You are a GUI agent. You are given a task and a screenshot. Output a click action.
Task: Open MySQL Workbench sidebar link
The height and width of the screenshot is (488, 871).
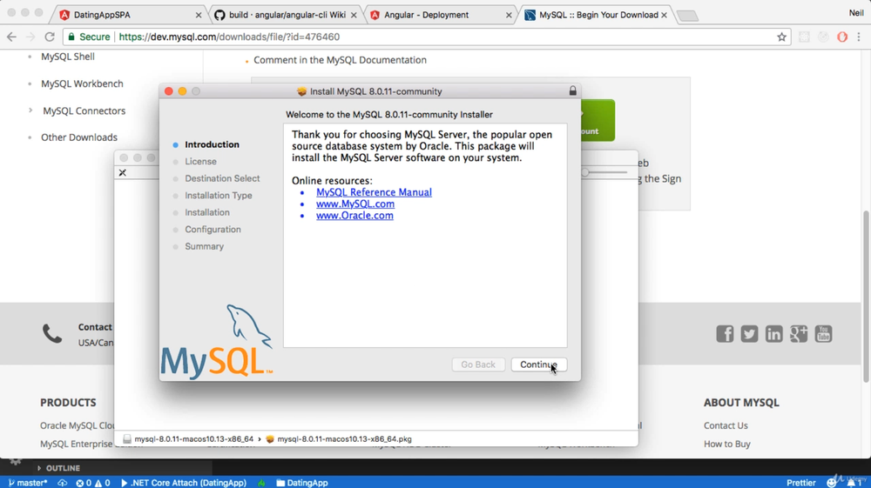pos(82,84)
